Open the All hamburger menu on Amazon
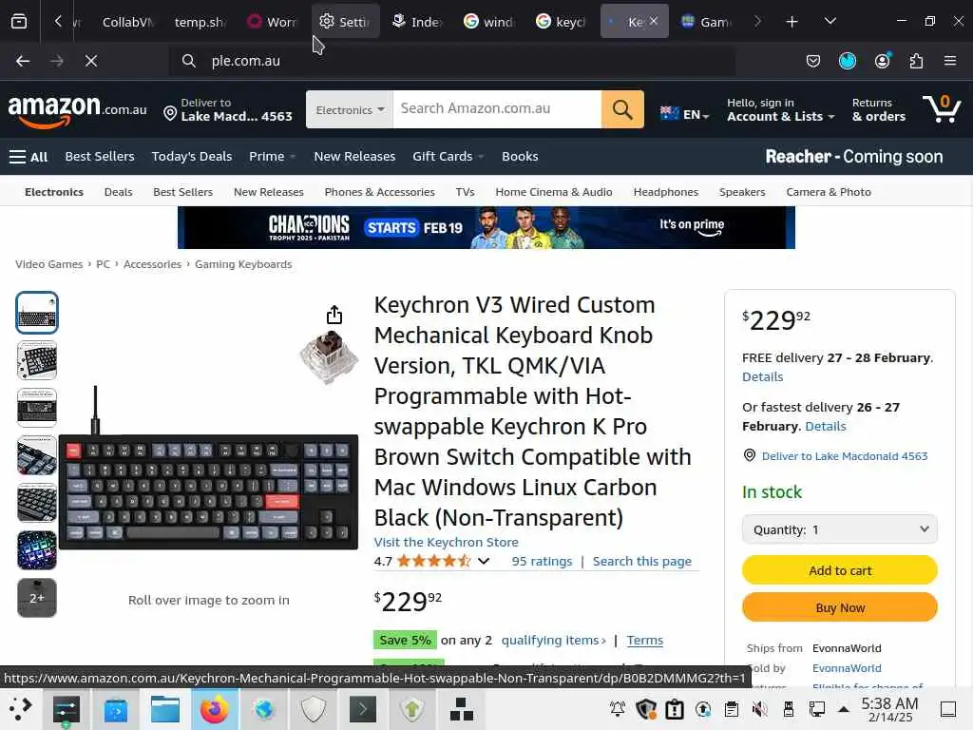 pos(29,157)
